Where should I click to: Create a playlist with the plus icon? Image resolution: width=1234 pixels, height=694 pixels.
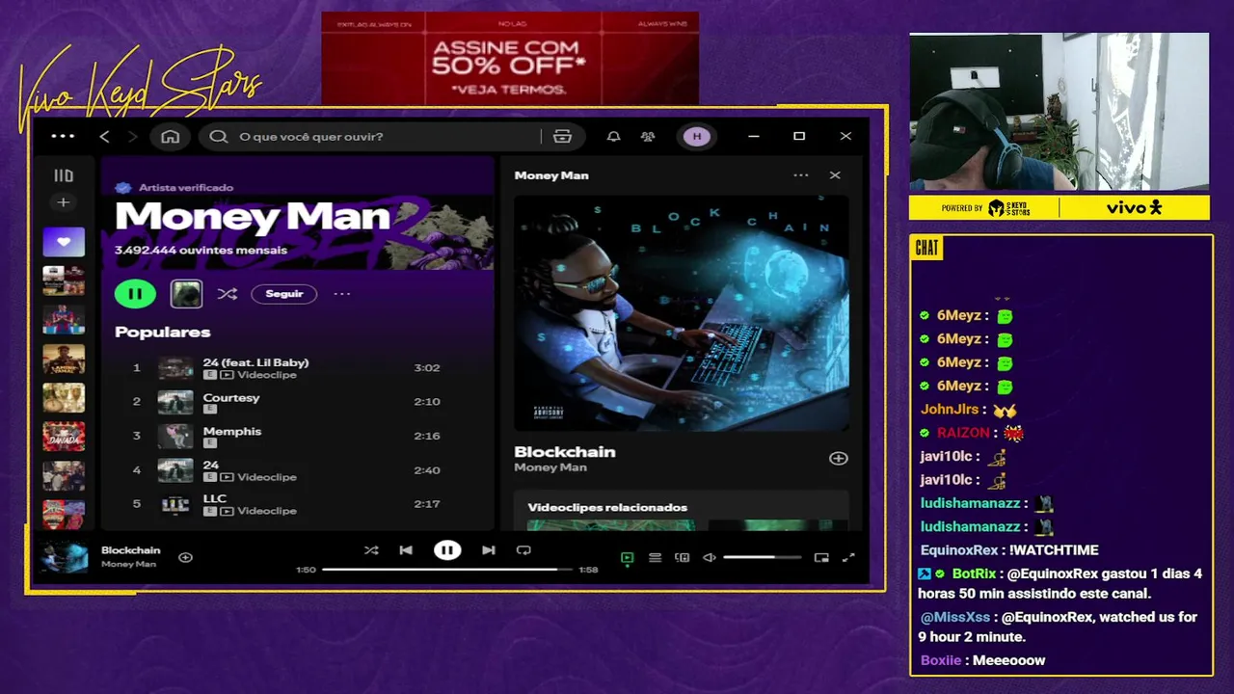click(64, 202)
